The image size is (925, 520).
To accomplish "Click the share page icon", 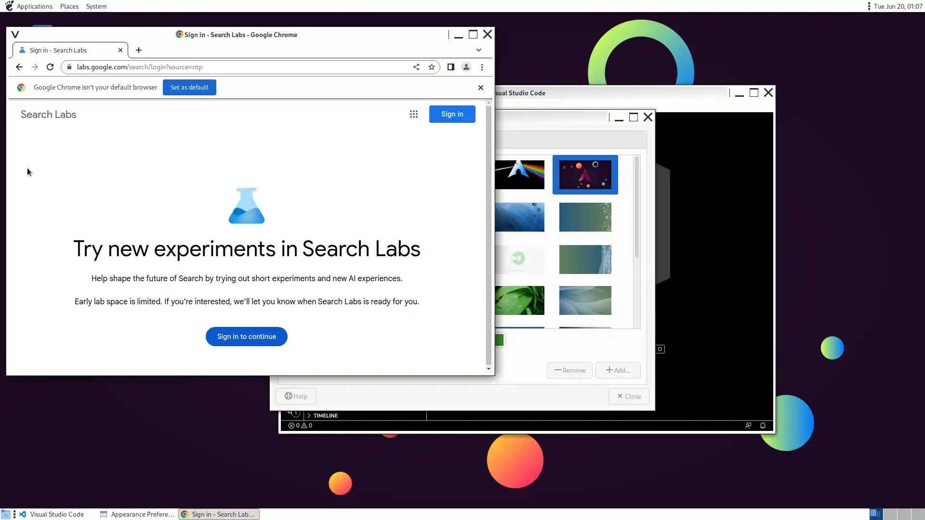I will [x=416, y=67].
